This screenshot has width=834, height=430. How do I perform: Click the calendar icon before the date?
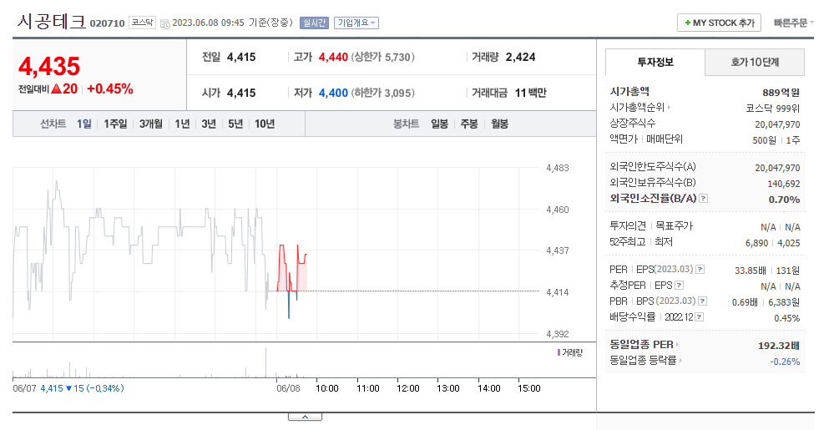coord(165,23)
